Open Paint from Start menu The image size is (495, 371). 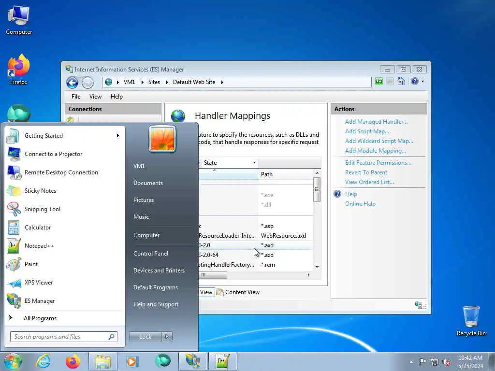65,264
